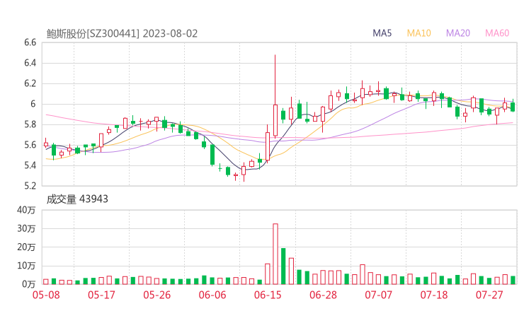Click the 5.6 price axis label
Image resolution: width=524 pixels, height=311 pixels.
click(30, 145)
